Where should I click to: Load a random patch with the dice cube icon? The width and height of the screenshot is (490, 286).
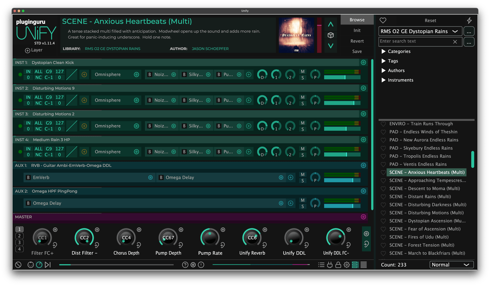pyautogui.click(x=331, y=35)
